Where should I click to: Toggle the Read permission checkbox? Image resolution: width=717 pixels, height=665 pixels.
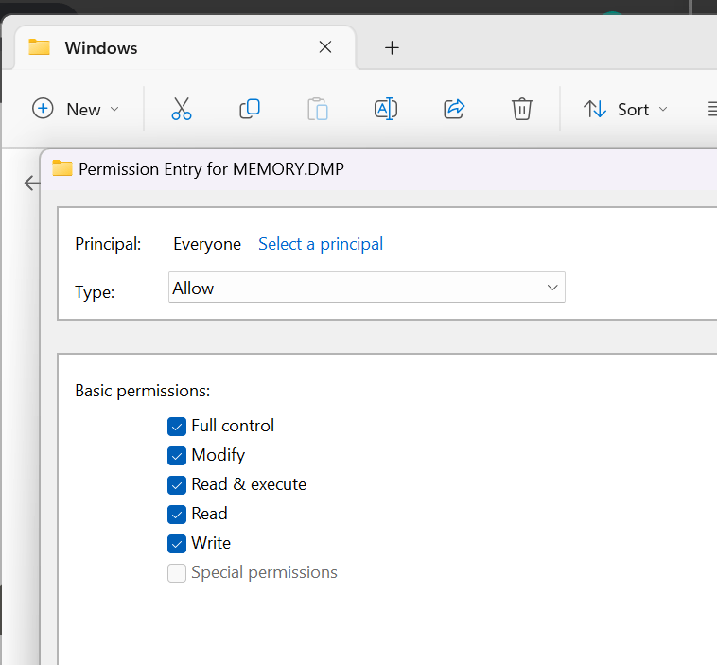(x=177, y=514)
